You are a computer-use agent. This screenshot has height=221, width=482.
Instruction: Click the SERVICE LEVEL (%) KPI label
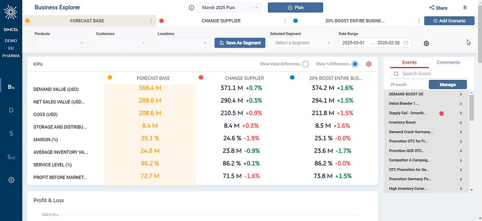[x=53, y=165]
